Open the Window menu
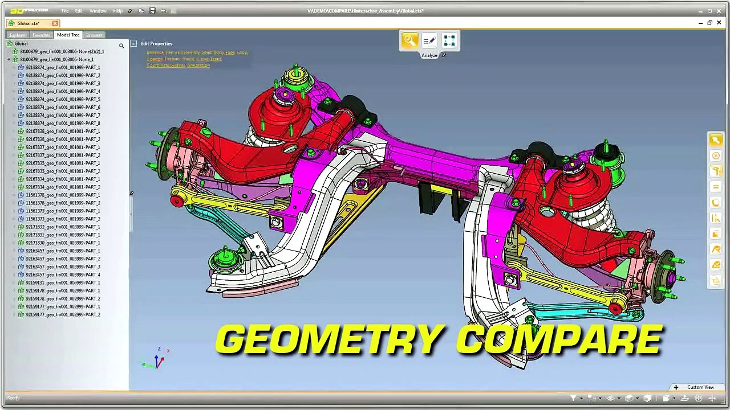The height and width of the screenshot is (410, 730). point(98,11)
